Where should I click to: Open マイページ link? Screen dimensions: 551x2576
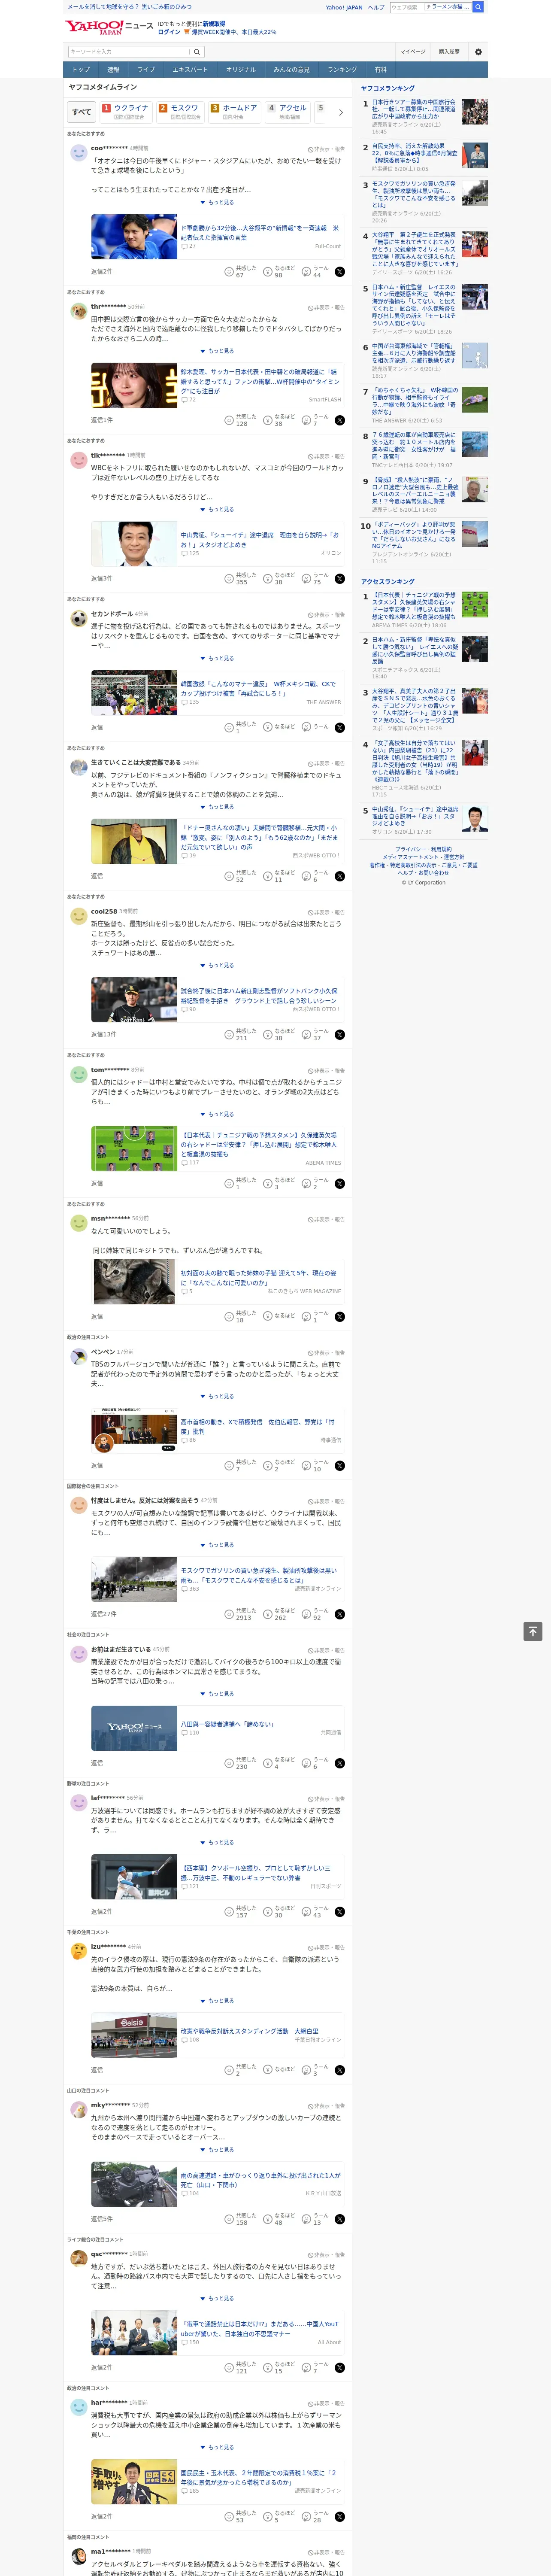click(413, 52)
